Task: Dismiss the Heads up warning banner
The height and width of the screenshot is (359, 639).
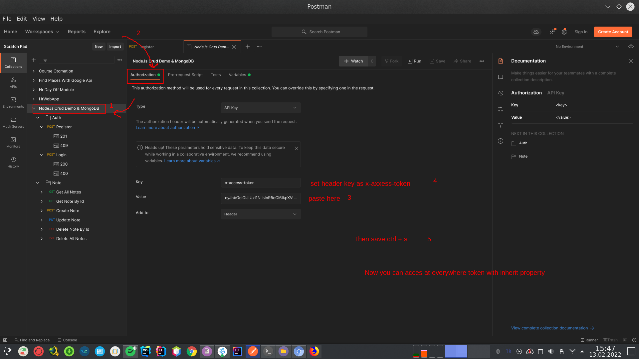Action: coord(296,148)
